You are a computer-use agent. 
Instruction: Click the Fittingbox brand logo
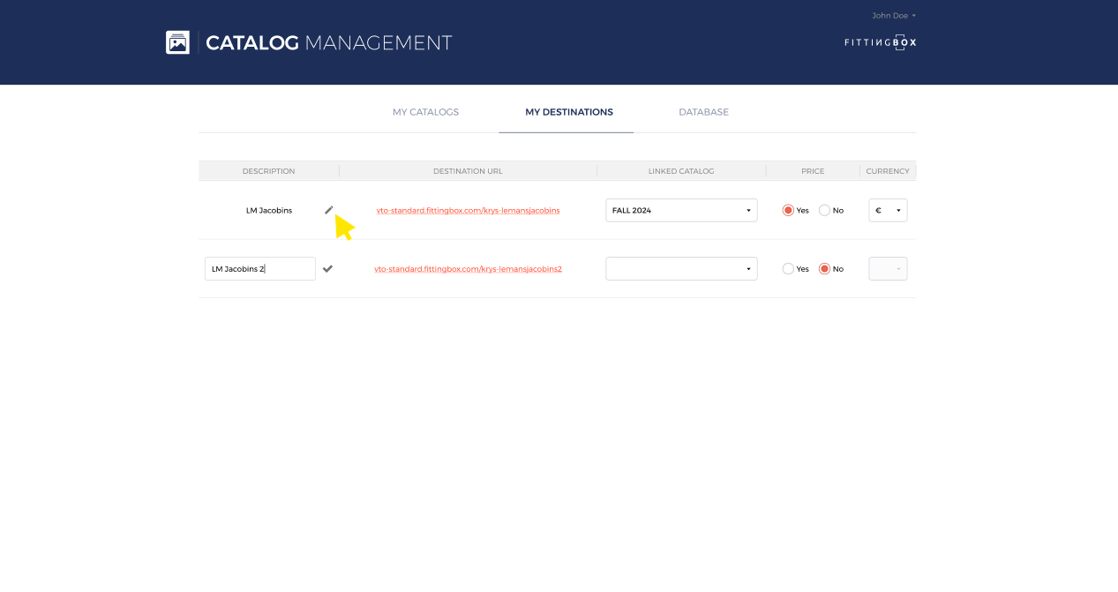tap(880, 42)
